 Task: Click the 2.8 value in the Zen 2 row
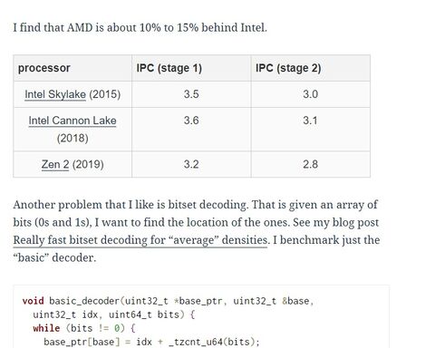pos(310,165)
